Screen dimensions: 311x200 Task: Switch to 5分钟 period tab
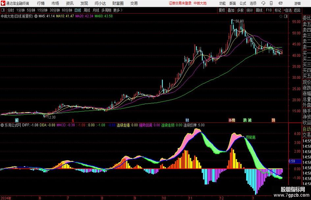31,10
